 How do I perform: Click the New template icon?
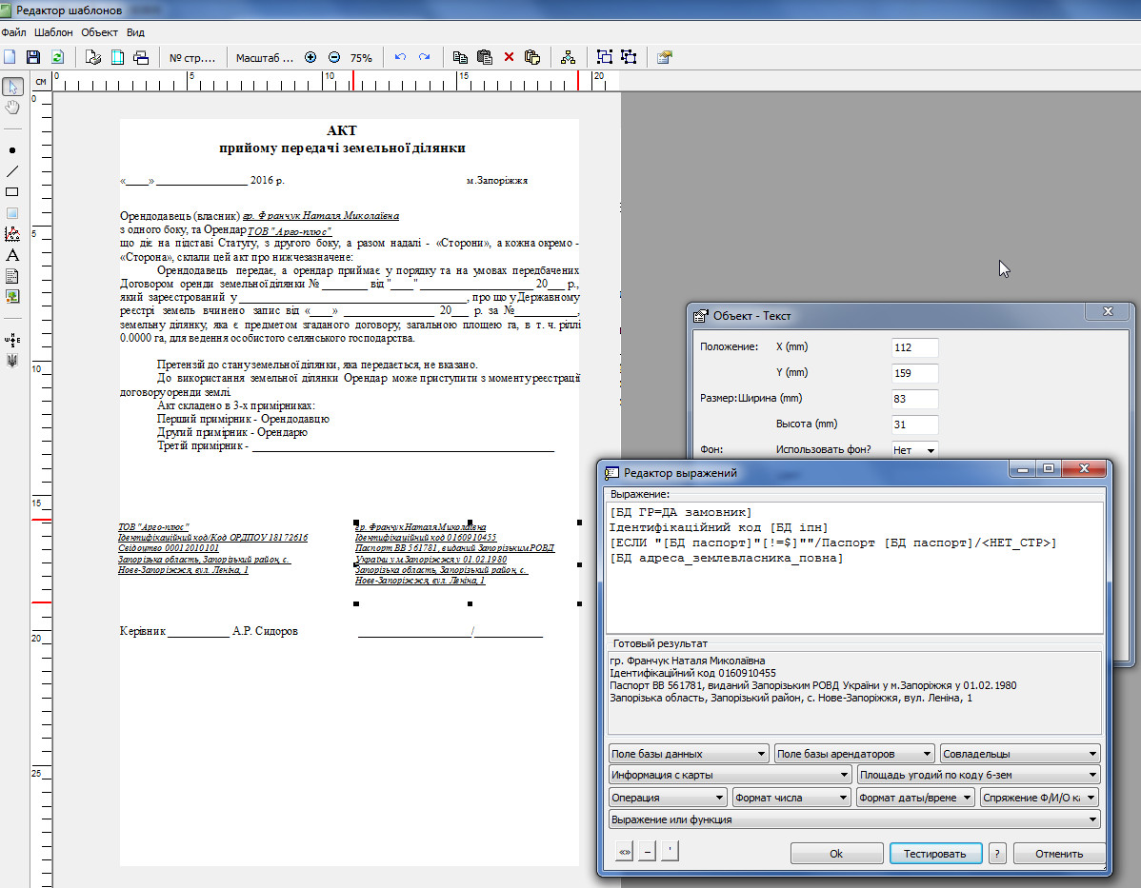(10, 57)
